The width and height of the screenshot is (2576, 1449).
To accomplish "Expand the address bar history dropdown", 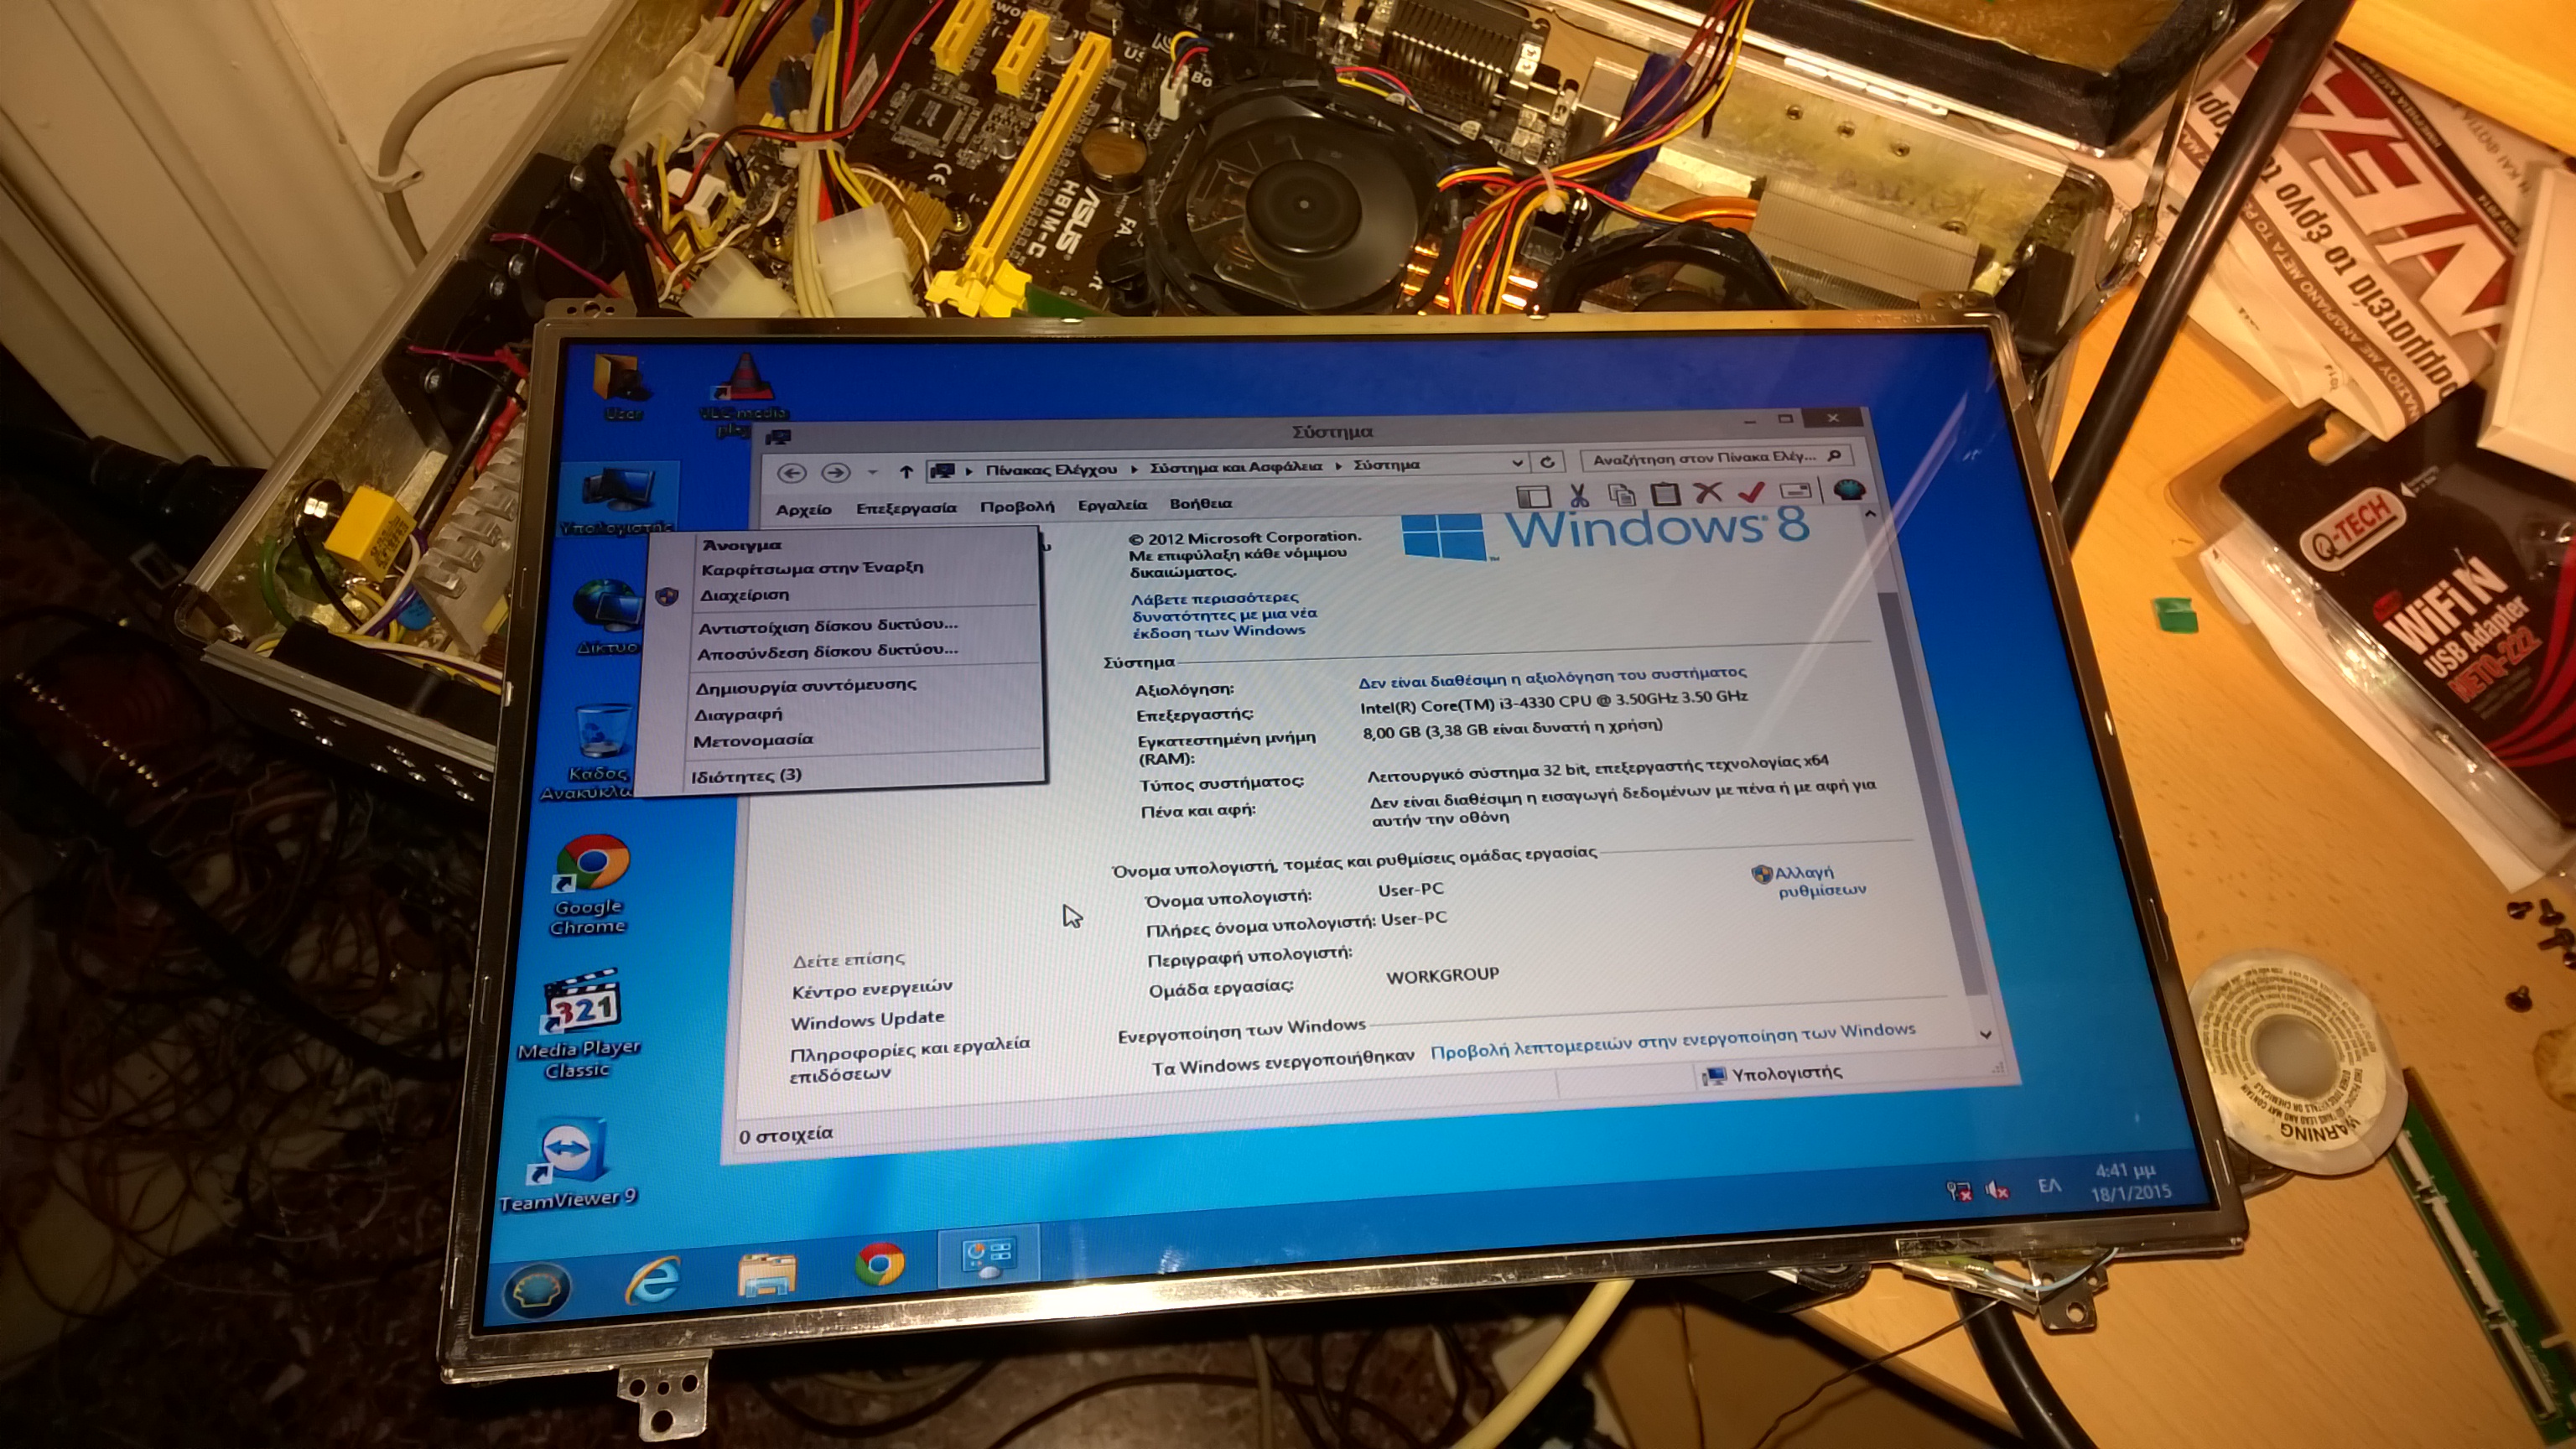I will click(1517, 462).
